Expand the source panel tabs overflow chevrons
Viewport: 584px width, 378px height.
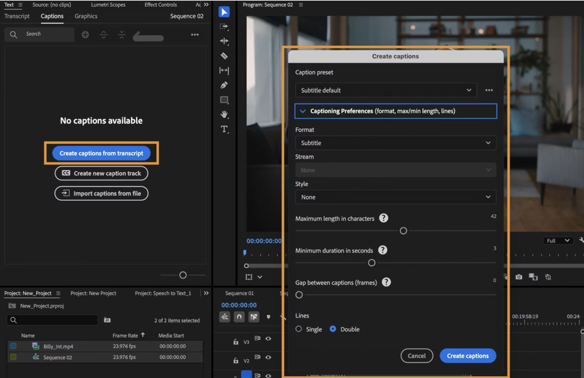pyautogui.click(x=206, y=5)
